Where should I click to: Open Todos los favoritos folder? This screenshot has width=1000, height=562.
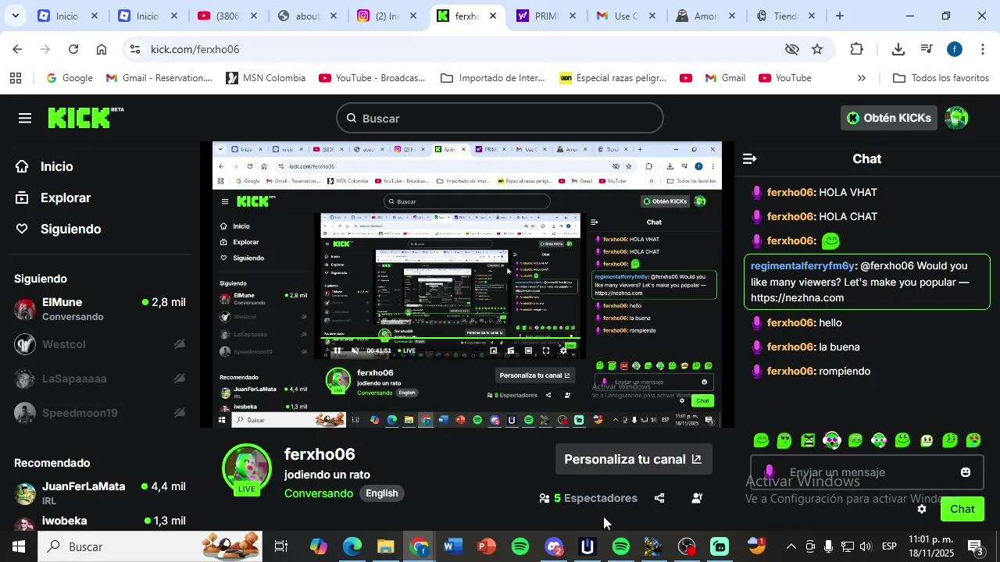(941, 78)
